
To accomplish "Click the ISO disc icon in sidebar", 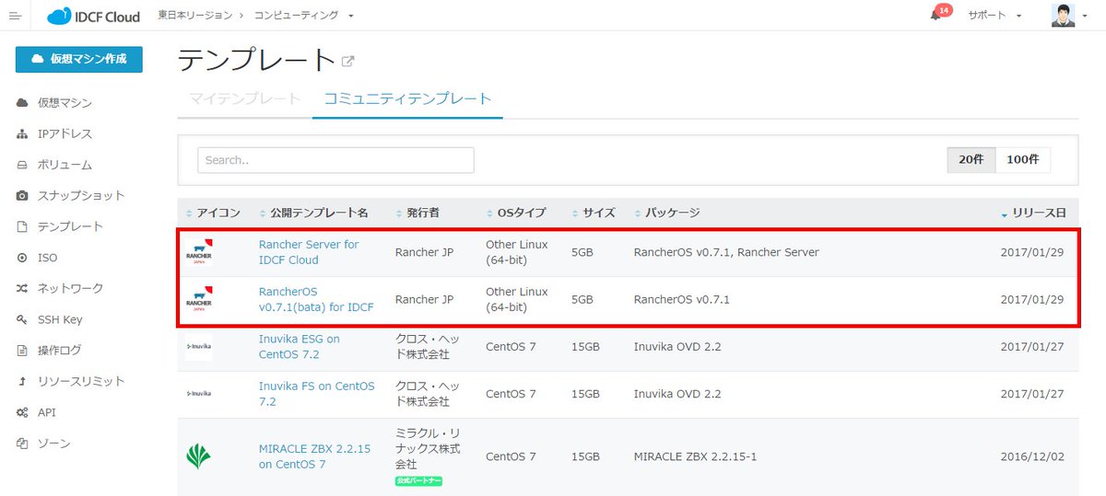I will [x=22, y=259].
